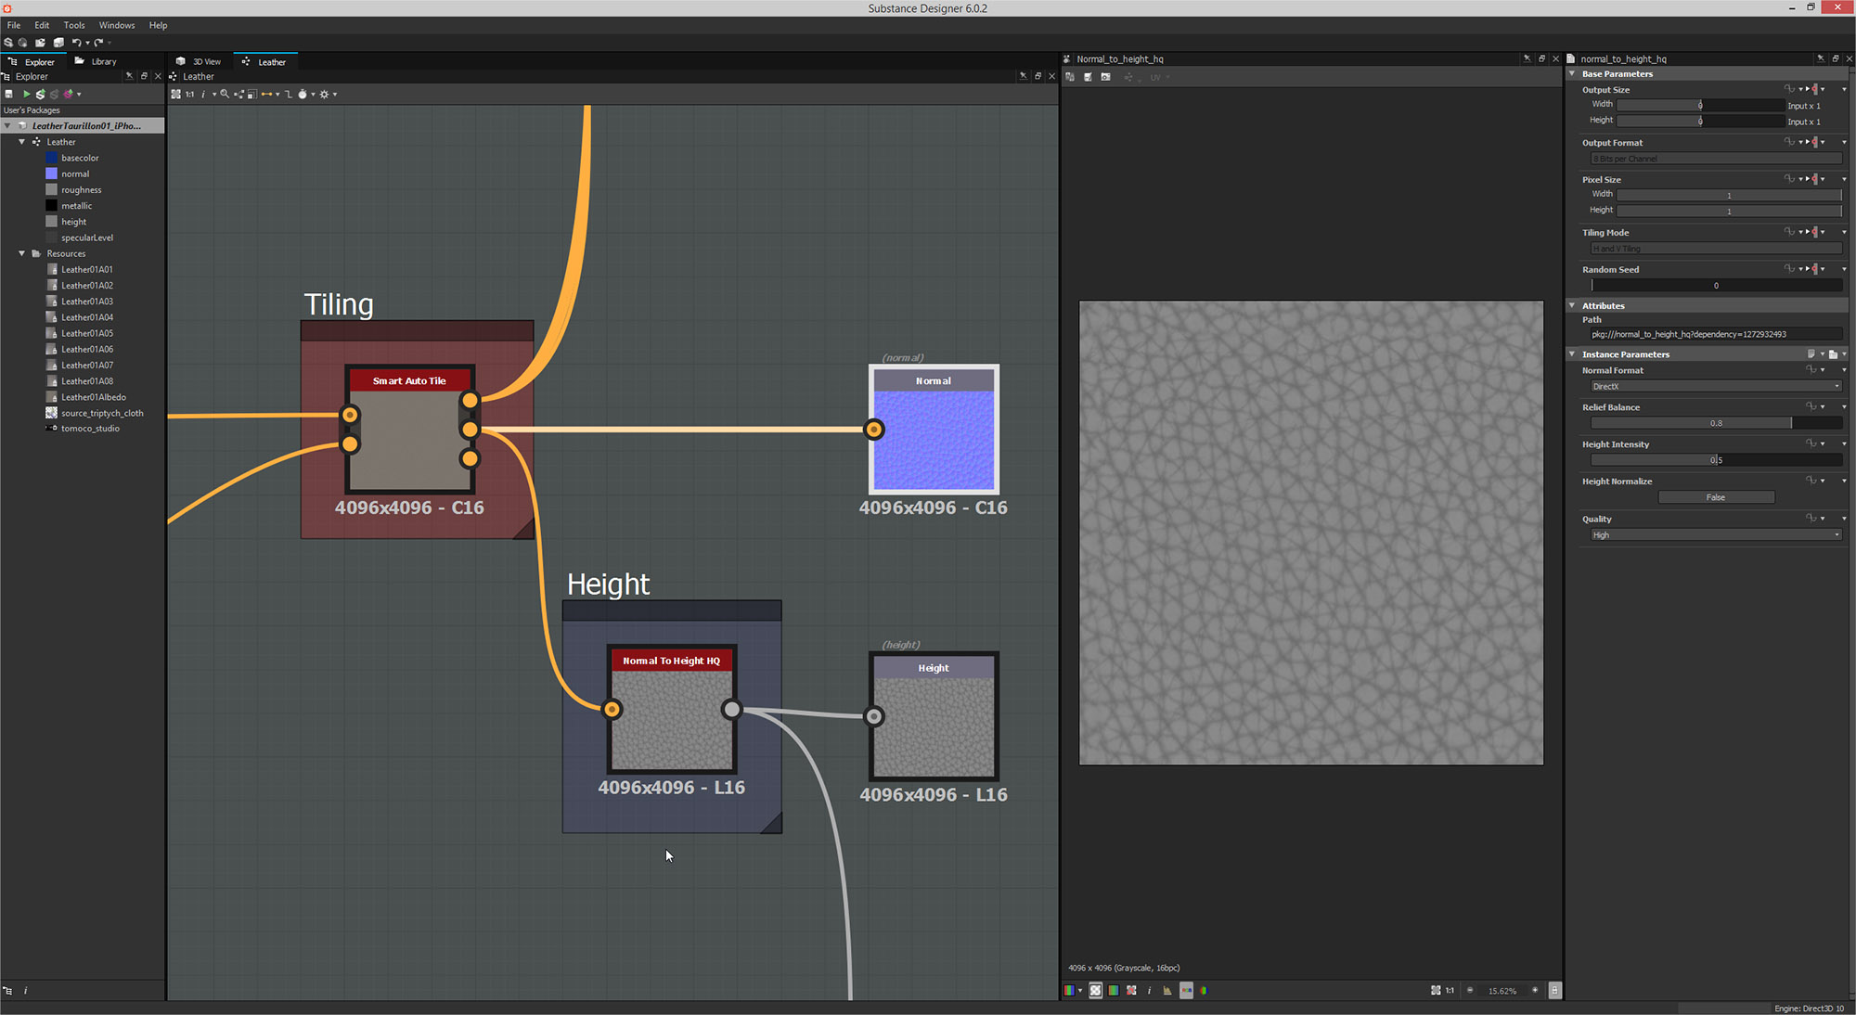Toggle the zoom lock icon in 2D view
Image resolution: width=1856 pixels, height=1015 pixels.
tap(1554, 990)
